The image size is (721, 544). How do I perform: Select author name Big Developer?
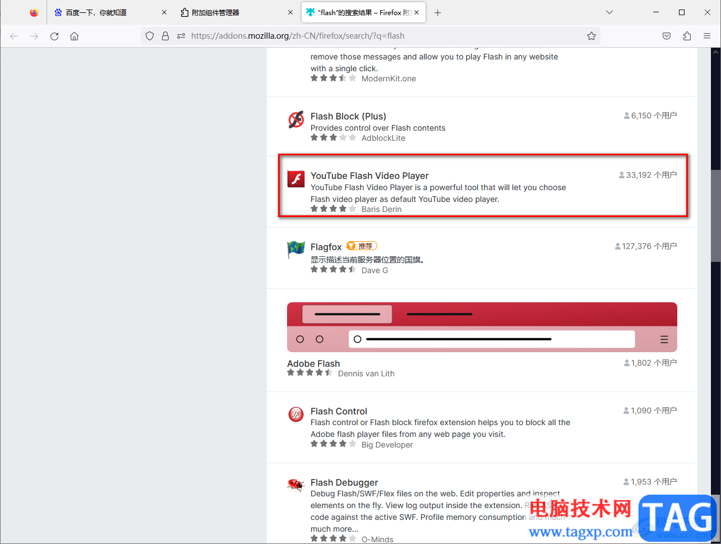pos(387,445)
